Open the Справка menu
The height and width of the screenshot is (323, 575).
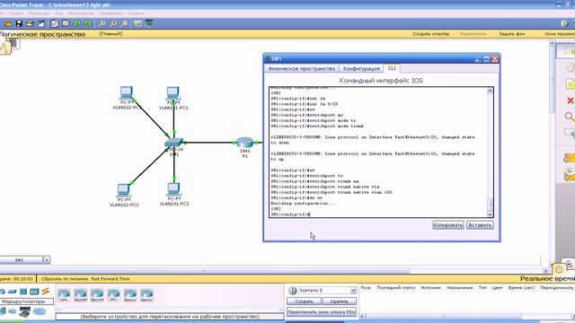pyautogui.click(x=136, y=13)
